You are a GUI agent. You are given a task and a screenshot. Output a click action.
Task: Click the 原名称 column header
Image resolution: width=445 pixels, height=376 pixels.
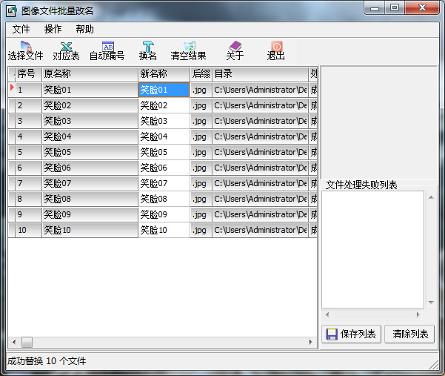90,74
